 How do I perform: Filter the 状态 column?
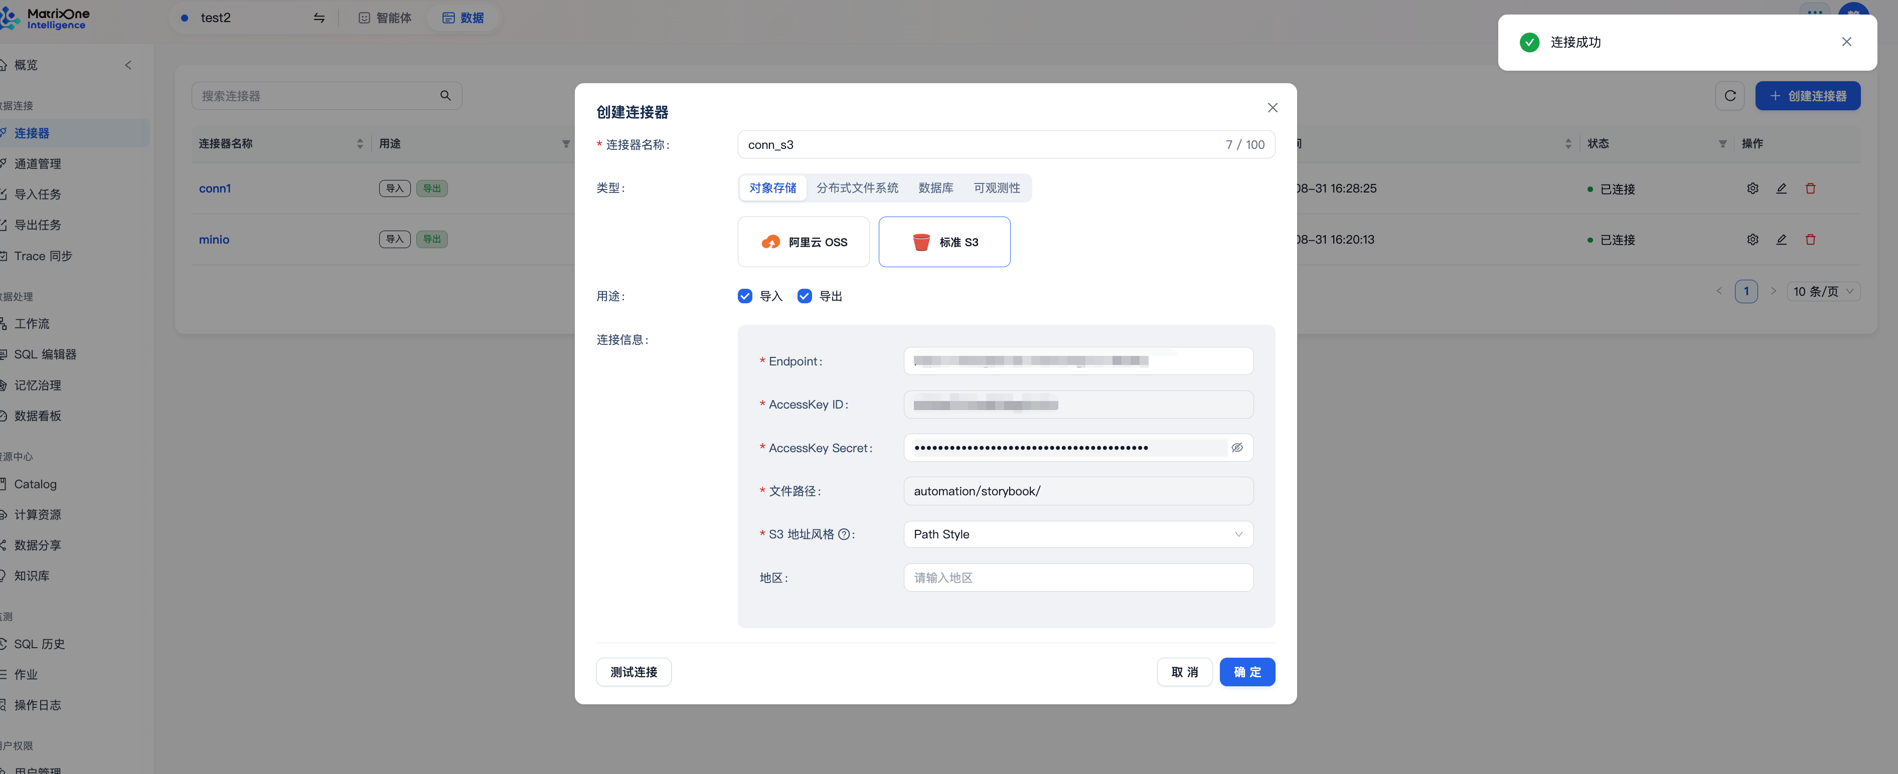pos(1722,143)
